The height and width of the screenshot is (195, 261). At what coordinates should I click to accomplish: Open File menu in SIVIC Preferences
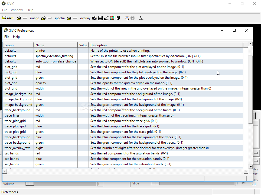pyautogui.click(x=7, y=37)
